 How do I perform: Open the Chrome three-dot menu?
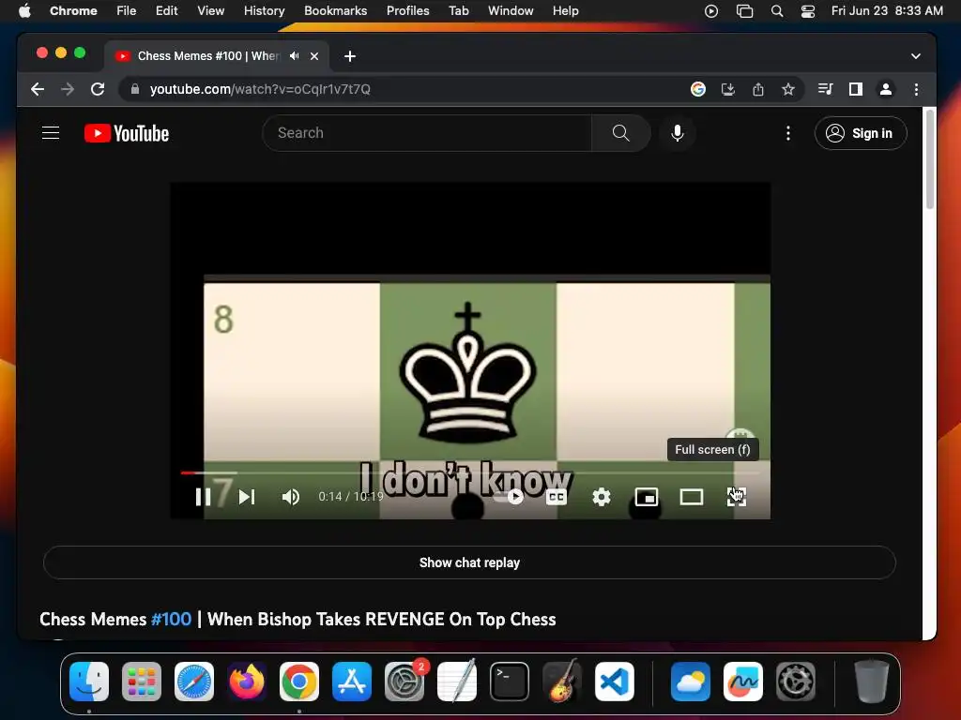tap(916, 89)
